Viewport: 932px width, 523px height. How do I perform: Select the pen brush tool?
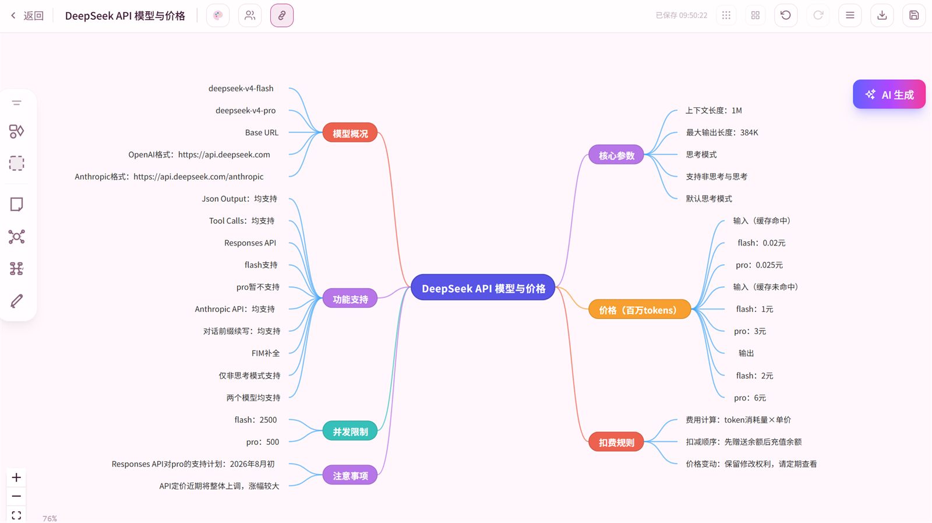point(17,301)
